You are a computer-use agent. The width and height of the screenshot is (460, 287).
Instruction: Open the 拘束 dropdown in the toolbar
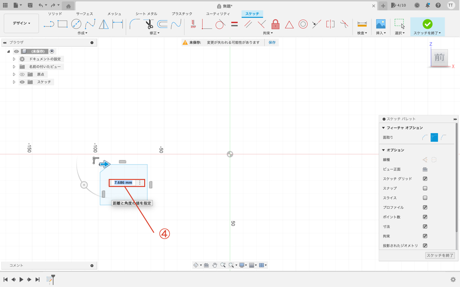coord(268,33)
